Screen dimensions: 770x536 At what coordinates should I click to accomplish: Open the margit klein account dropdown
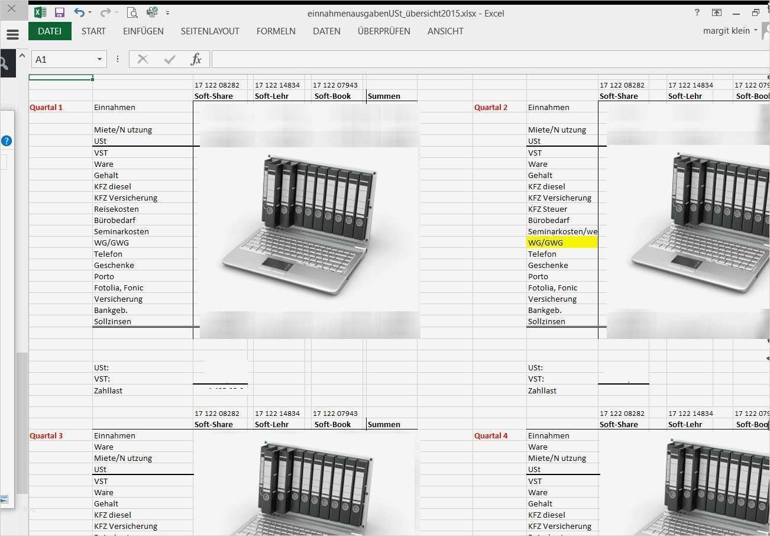click(729, 31)
